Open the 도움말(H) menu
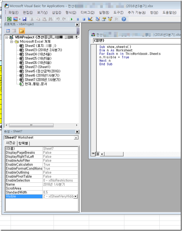The height and width of the screenshot is (231, 182). (x=169, y=13)
